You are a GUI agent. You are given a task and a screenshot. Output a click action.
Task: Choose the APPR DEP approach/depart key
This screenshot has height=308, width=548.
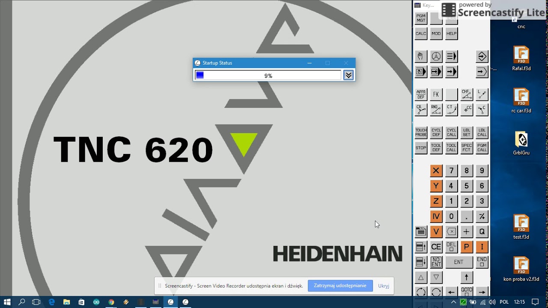click(421, 95)
